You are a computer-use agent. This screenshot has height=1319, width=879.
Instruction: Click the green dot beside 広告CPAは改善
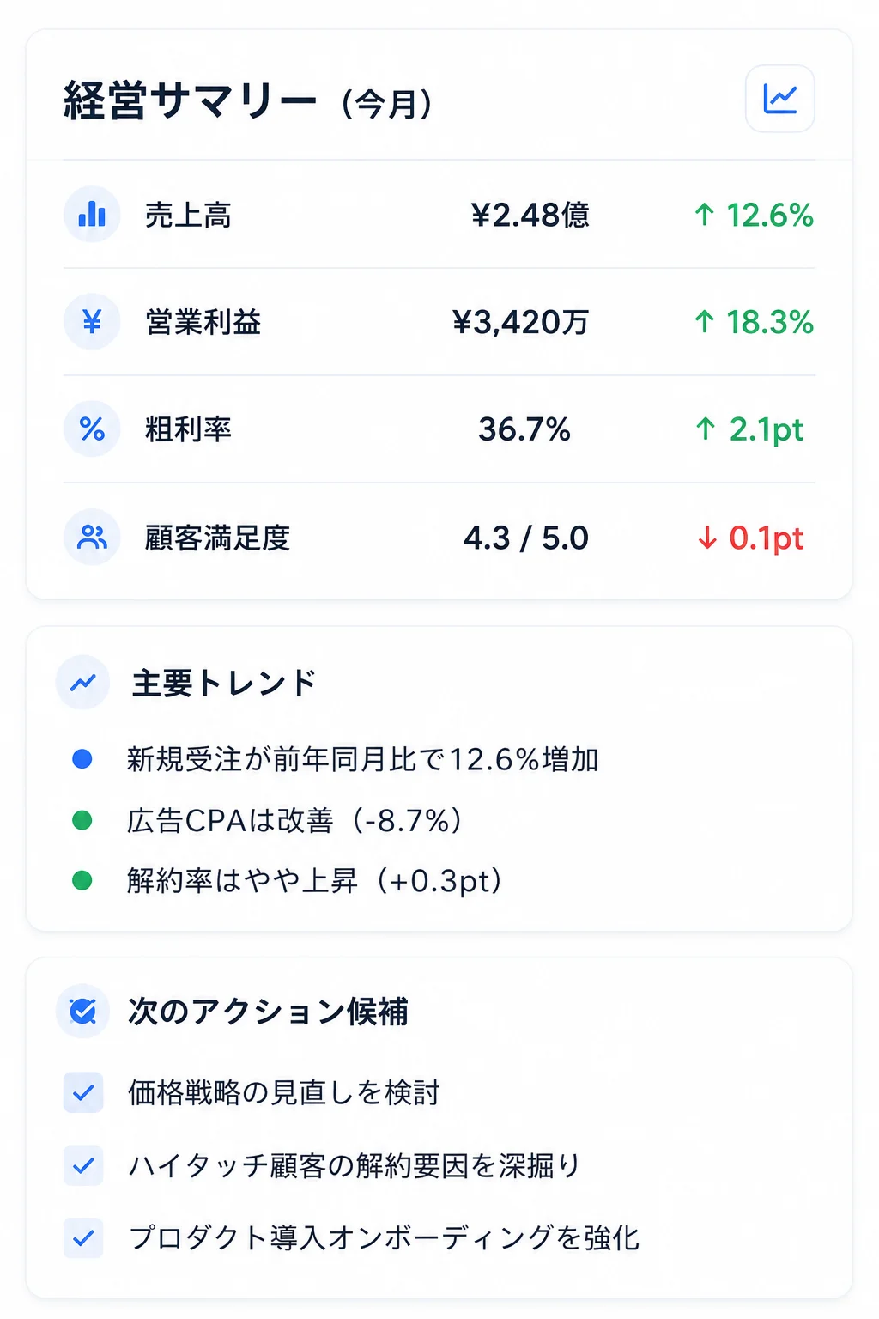(x=82, y=820)
